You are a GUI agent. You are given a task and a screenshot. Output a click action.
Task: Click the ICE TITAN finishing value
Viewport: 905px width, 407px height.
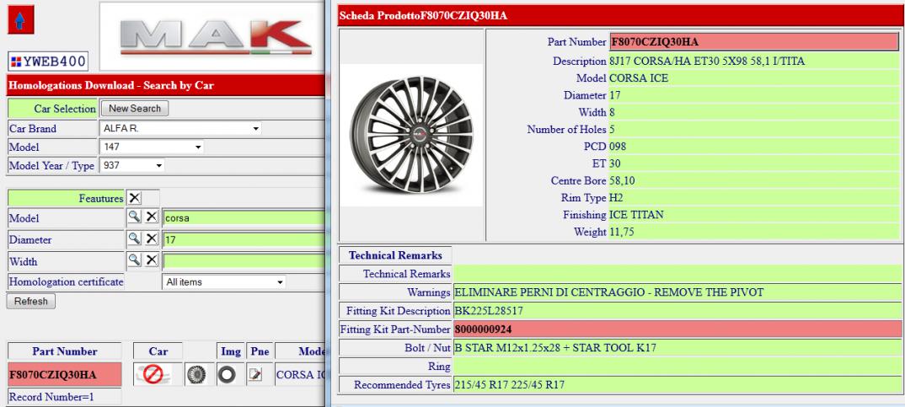(636, 215)
